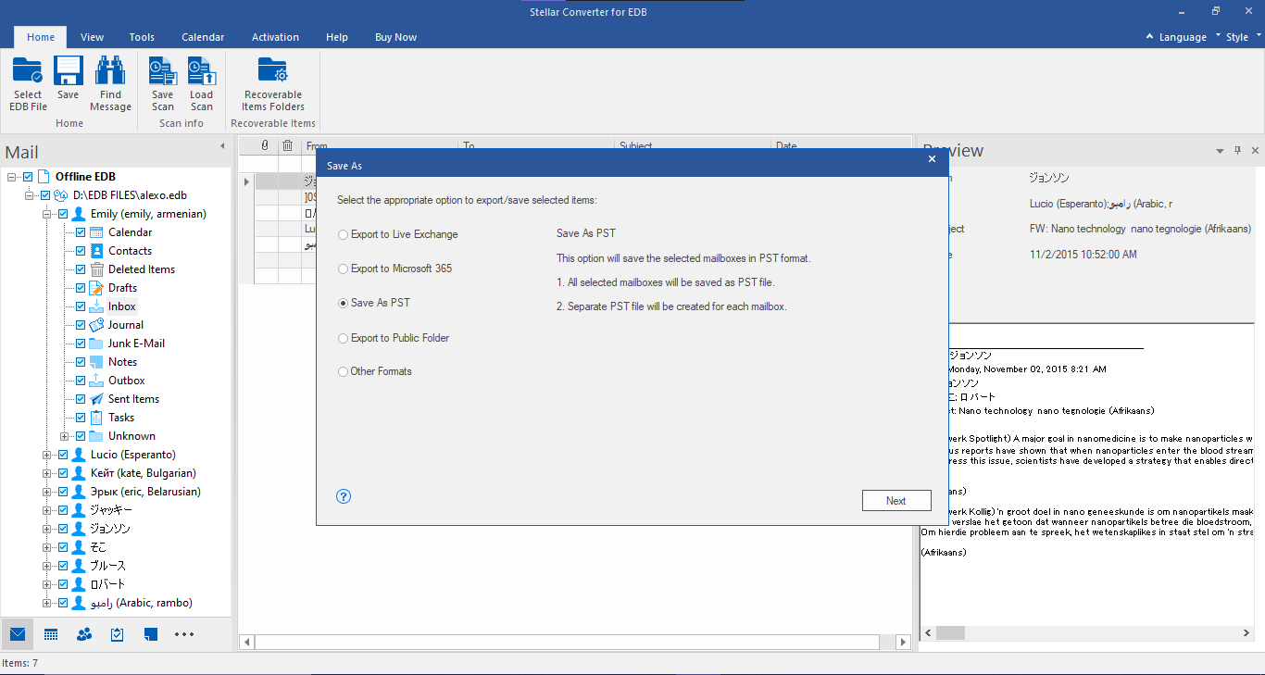
Task: Open the Tools ribbon tab
Action: tap(142, 37)
